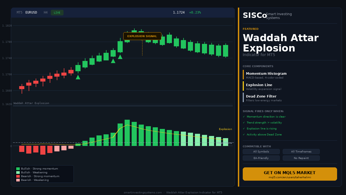Click the 1.1660 price axis label

tap(7, 91)
